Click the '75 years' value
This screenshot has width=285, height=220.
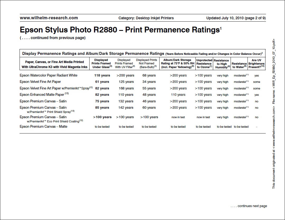click(x=102, y=101)
